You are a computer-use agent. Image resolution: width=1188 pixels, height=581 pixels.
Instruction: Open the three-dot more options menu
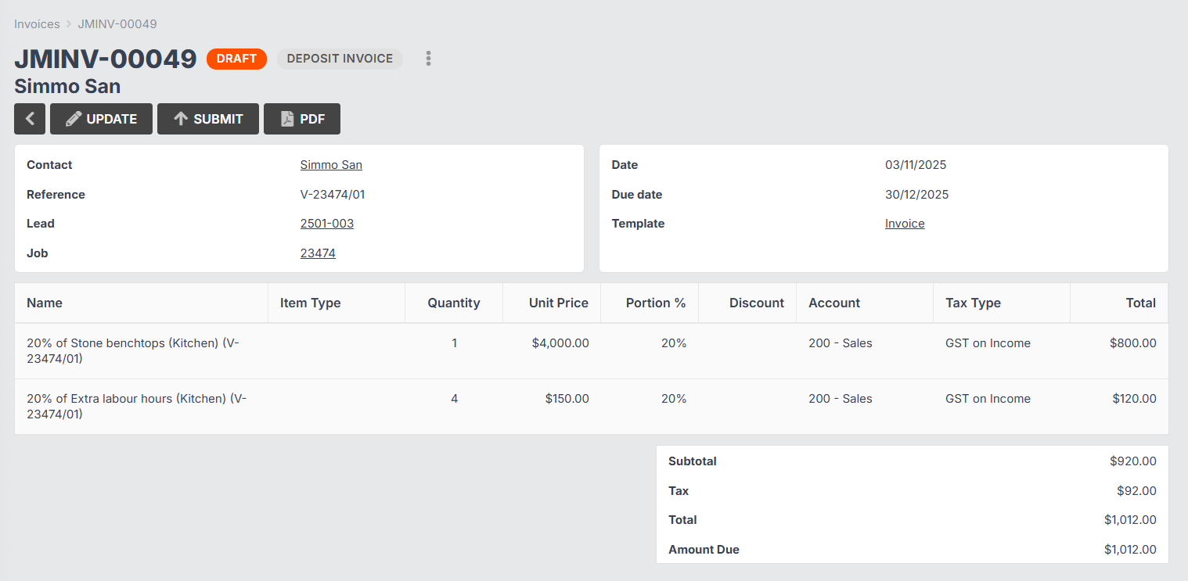(428, 59)
